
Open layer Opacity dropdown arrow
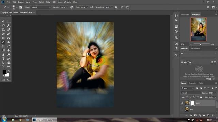(215, 93)
